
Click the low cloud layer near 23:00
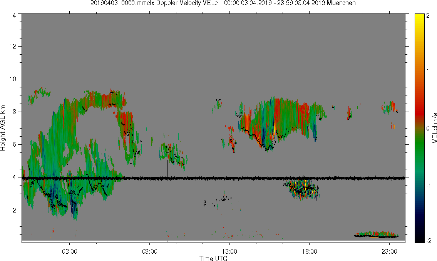point(376,234)
